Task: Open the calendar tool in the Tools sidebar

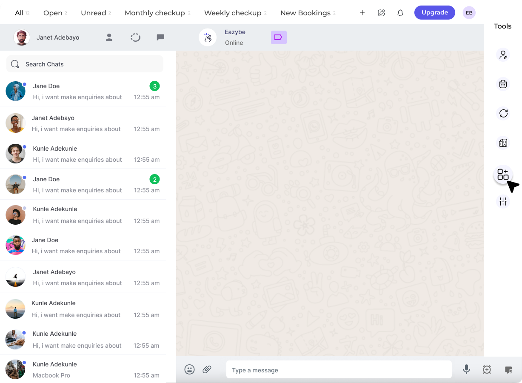Action: (503, 84)
